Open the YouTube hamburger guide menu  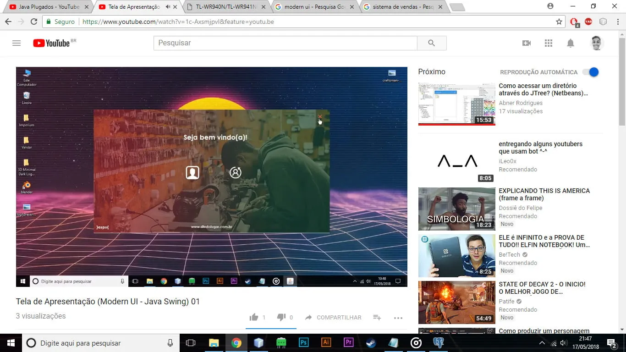tap(16, 43)
